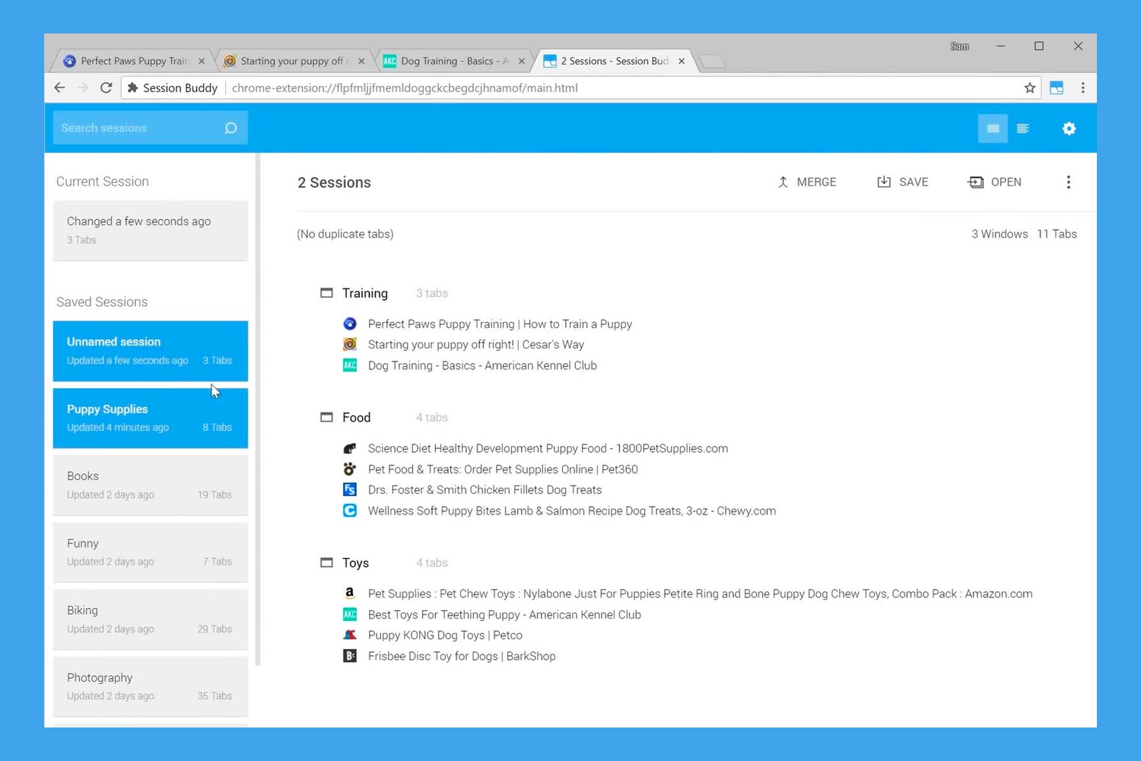This screenshot has height=761, width=1141.
Task: Open the Funny saved session
Action: tap(151, 552)
